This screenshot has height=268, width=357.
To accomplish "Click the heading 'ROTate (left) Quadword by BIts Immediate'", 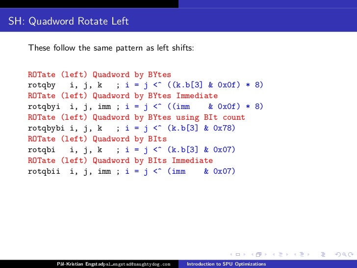I will (x=121, y=161).
